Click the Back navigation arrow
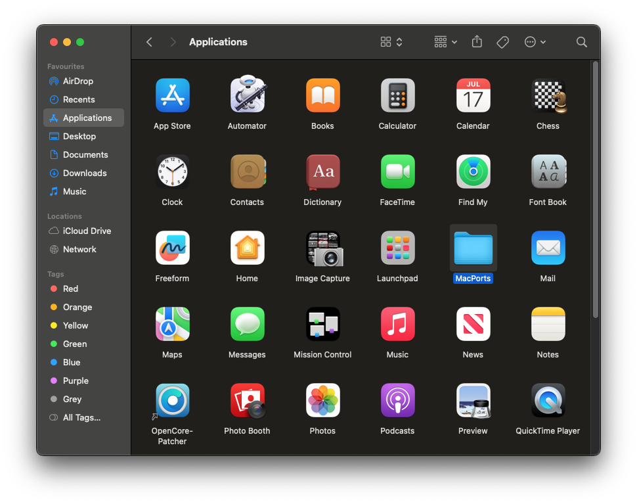Image resolution: width=637 pixels, height=504 pixels. [x=149, y=41]
